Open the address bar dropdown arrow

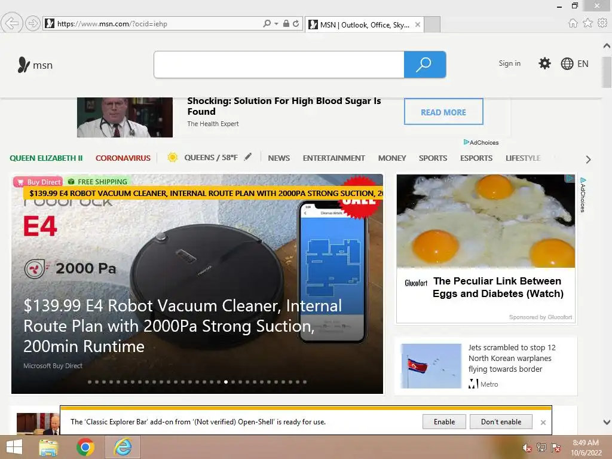click(276, 24)
